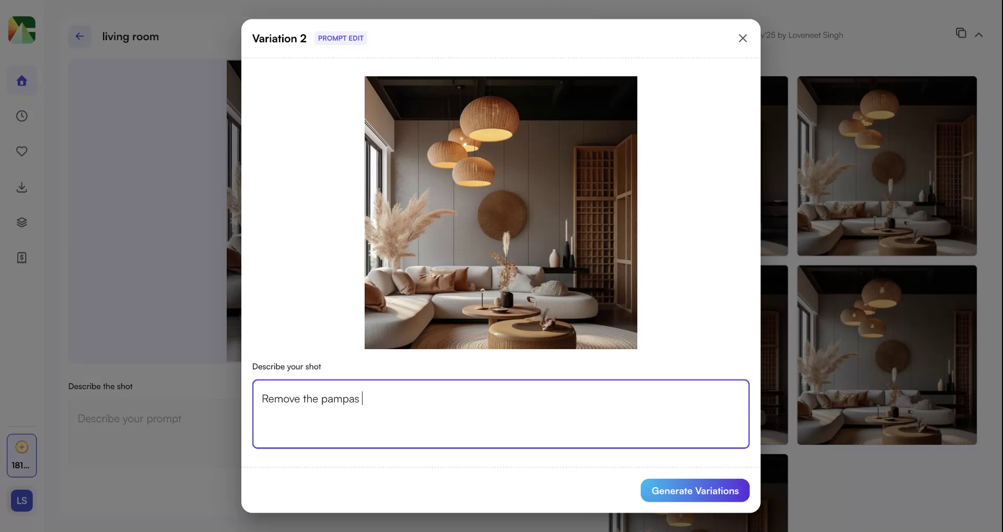Open Downloads from the sidebar
The width and height of the screenshot is (1003, 532).
point(21,187)
